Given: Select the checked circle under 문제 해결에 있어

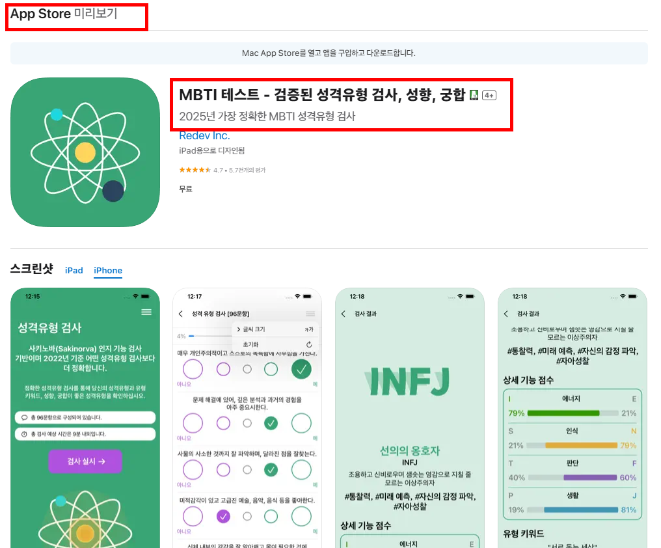Looking at the screenshot, I should point(271,423).
